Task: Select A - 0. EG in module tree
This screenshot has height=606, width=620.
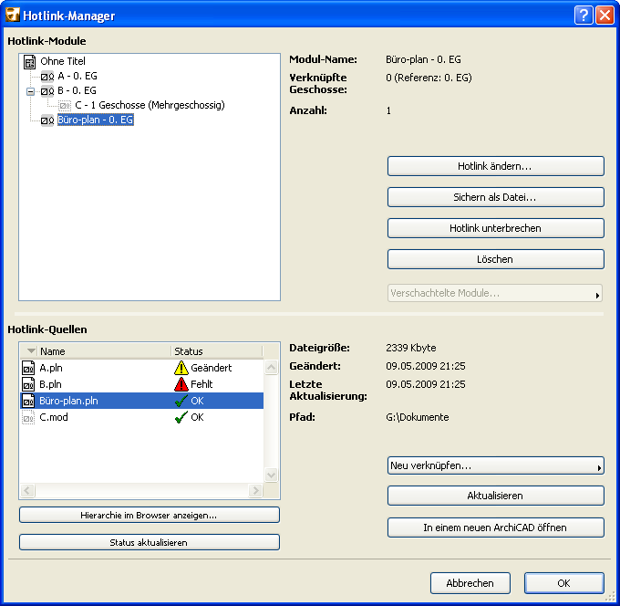Action: 77,76
